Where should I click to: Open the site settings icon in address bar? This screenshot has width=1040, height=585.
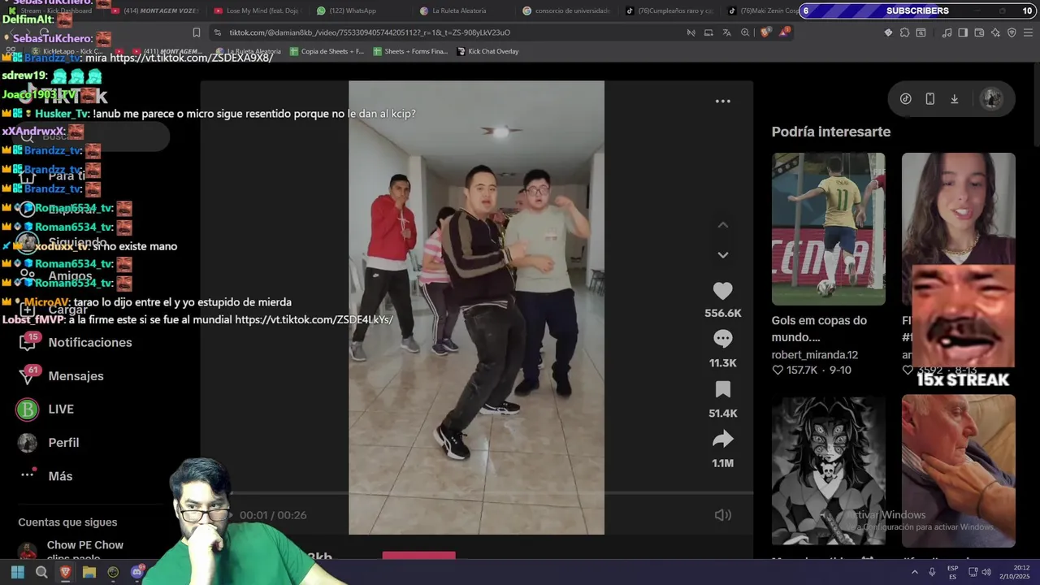pyautogui.click(x=217, y=32)
